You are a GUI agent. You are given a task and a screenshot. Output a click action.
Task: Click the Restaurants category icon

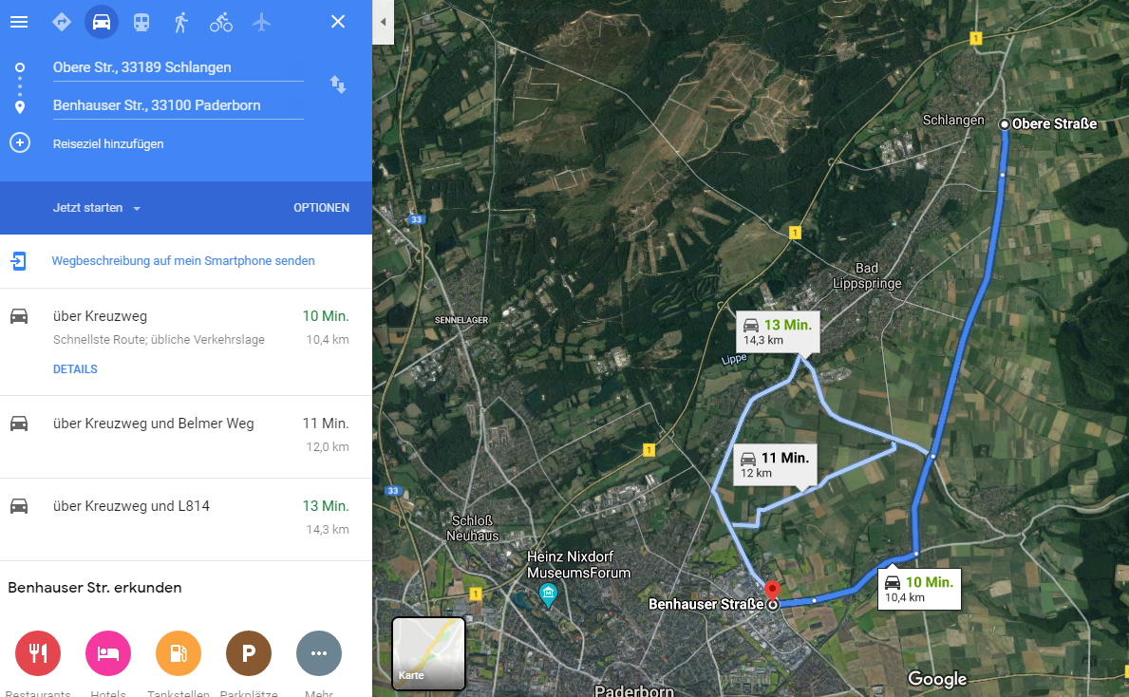pos(38,653)
